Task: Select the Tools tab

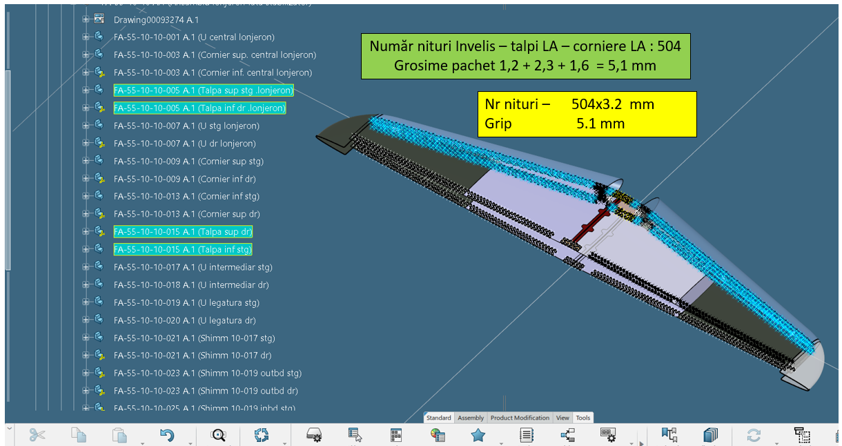Action: point(583,418)
